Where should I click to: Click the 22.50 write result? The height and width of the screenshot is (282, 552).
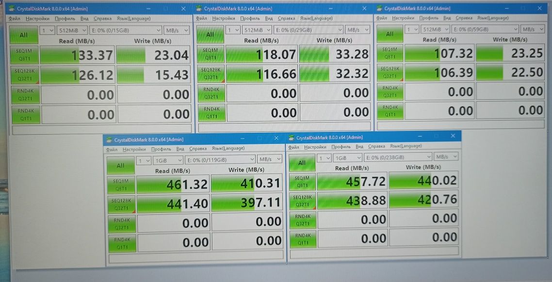pyautogui.click(x=510, y=72)
